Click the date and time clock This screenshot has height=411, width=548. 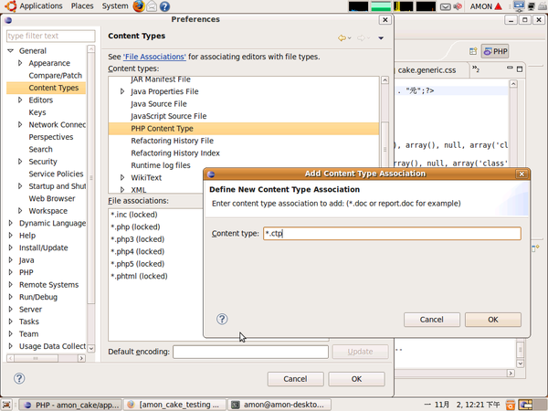[461, 405]
